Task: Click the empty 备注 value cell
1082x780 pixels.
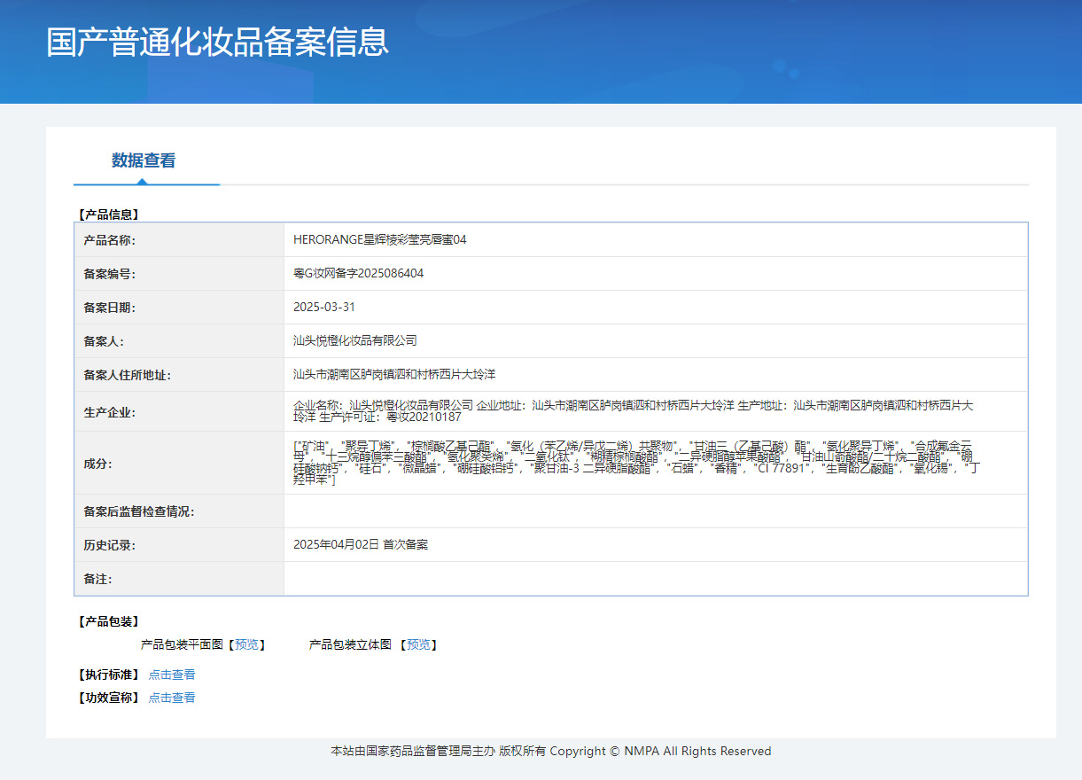Action: 655,578
